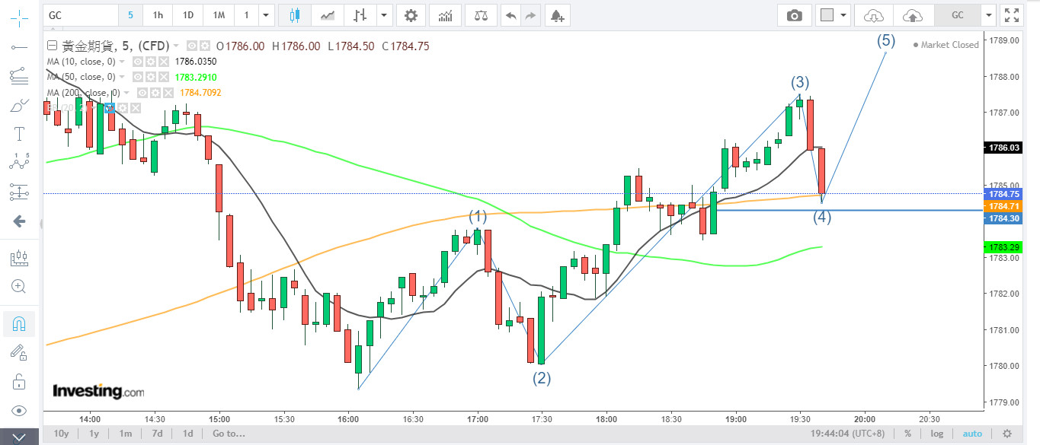Select the 1D timeframe tab
The width and height of the screenshot is (1040, 445).
(187, 15)
